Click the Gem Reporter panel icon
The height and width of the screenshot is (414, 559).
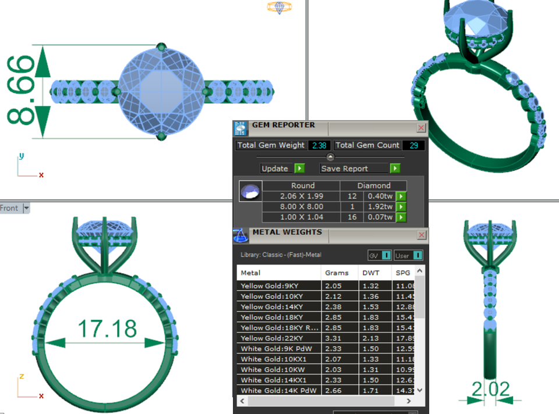click(x=240, y=129)
